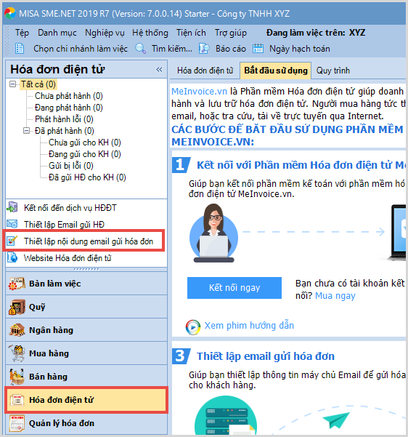Collapse the Hóa đơn điện tử side panel
408x437 pixels.
point(159,69)
